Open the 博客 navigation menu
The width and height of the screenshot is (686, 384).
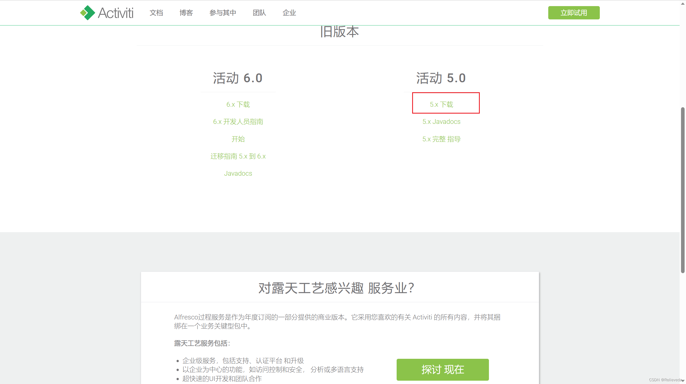click(186, 13)
